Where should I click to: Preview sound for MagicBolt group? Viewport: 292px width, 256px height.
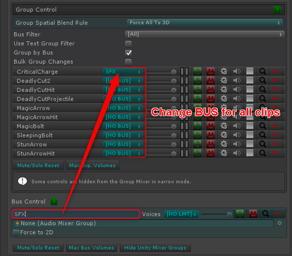(x=237, y=126)
